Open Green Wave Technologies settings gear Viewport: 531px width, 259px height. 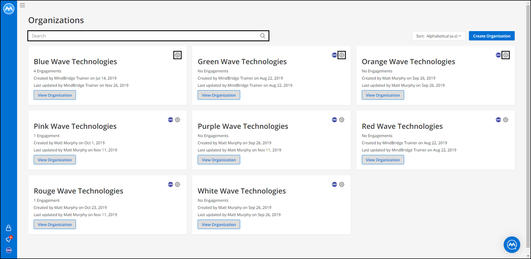pos(342,55)
